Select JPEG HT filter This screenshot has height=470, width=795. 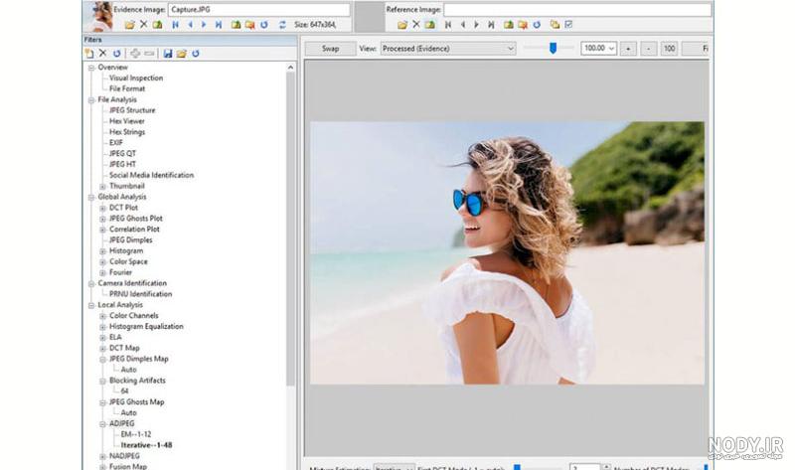(x=122, y=164)
